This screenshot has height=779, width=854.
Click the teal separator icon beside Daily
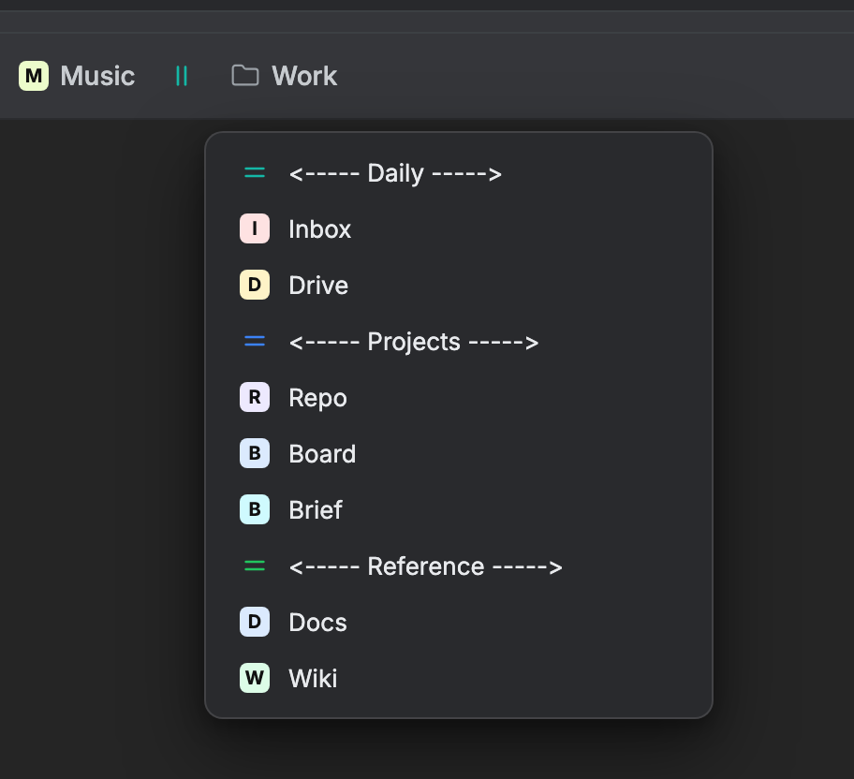click(255, 173)
